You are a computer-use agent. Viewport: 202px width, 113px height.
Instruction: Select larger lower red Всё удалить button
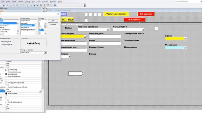(135, 19)
